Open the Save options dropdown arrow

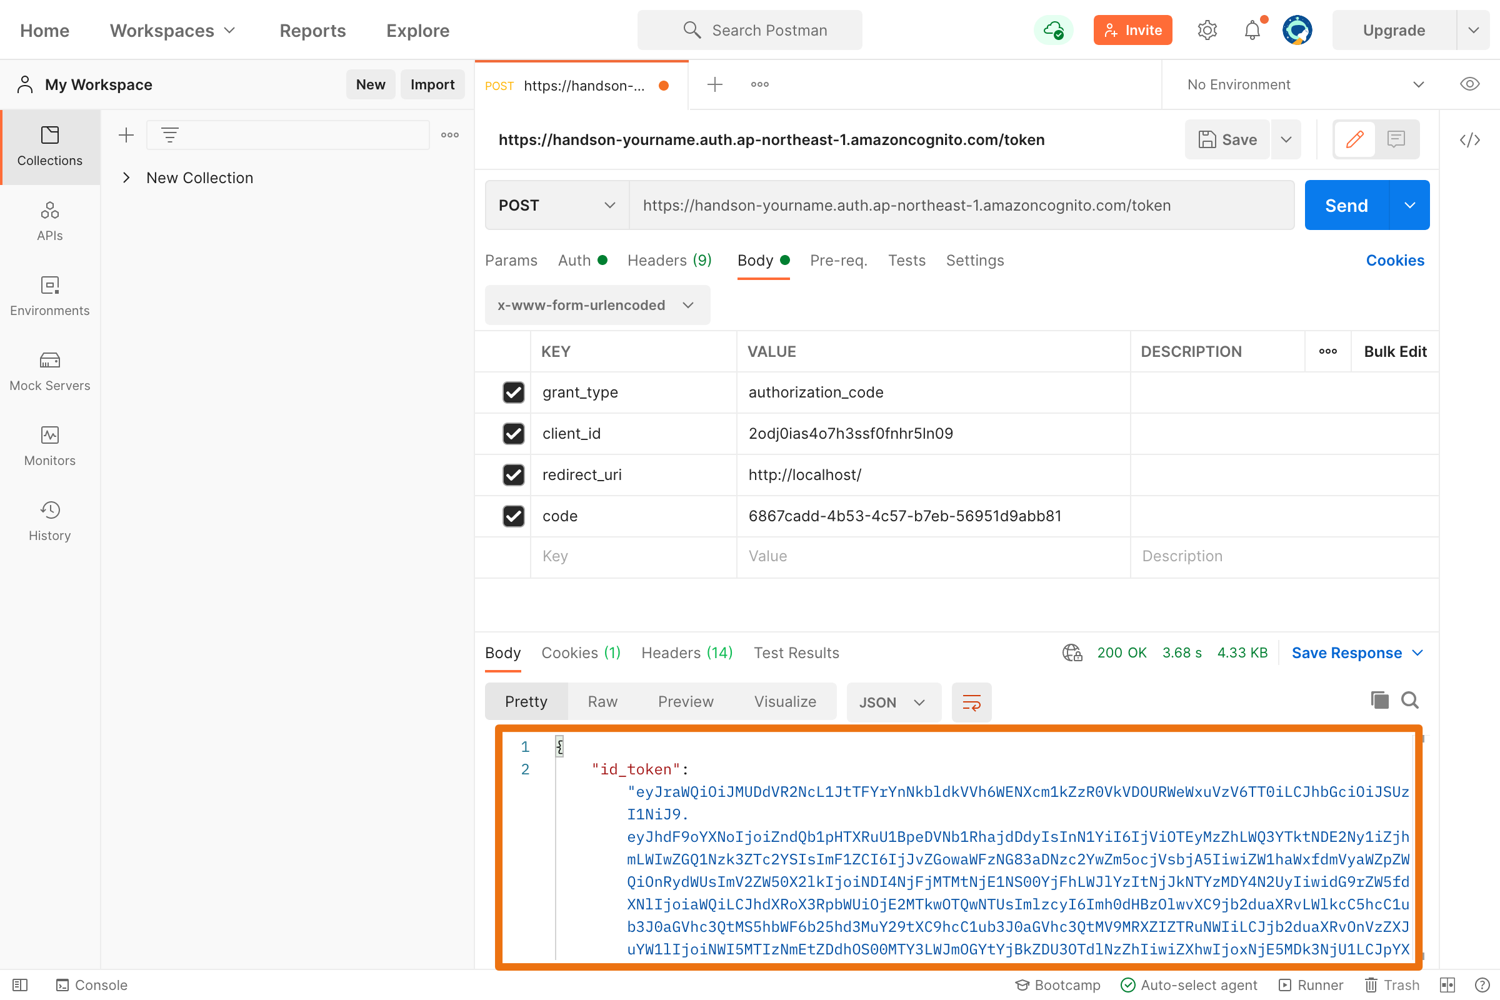1286,139
